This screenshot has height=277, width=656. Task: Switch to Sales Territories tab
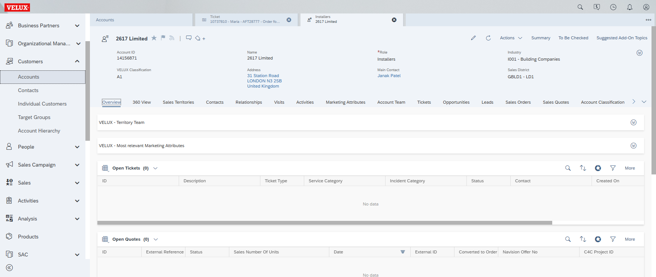tap(178, 102)
